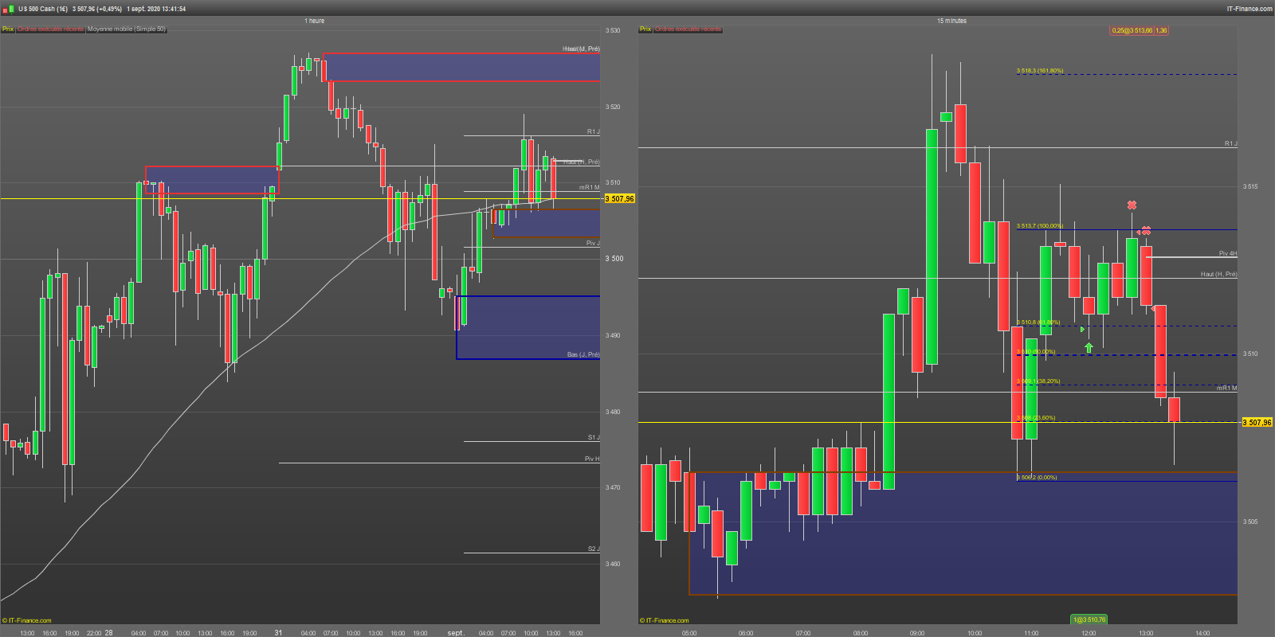The height and width of the screenshot is (637, 1275).
Task: Click the R1 J label on the hourly chart
Action: click(594, 131)
